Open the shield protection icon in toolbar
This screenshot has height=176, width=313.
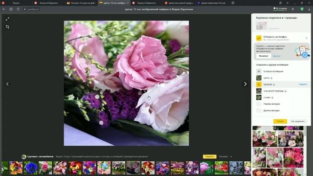pos(302,9)
